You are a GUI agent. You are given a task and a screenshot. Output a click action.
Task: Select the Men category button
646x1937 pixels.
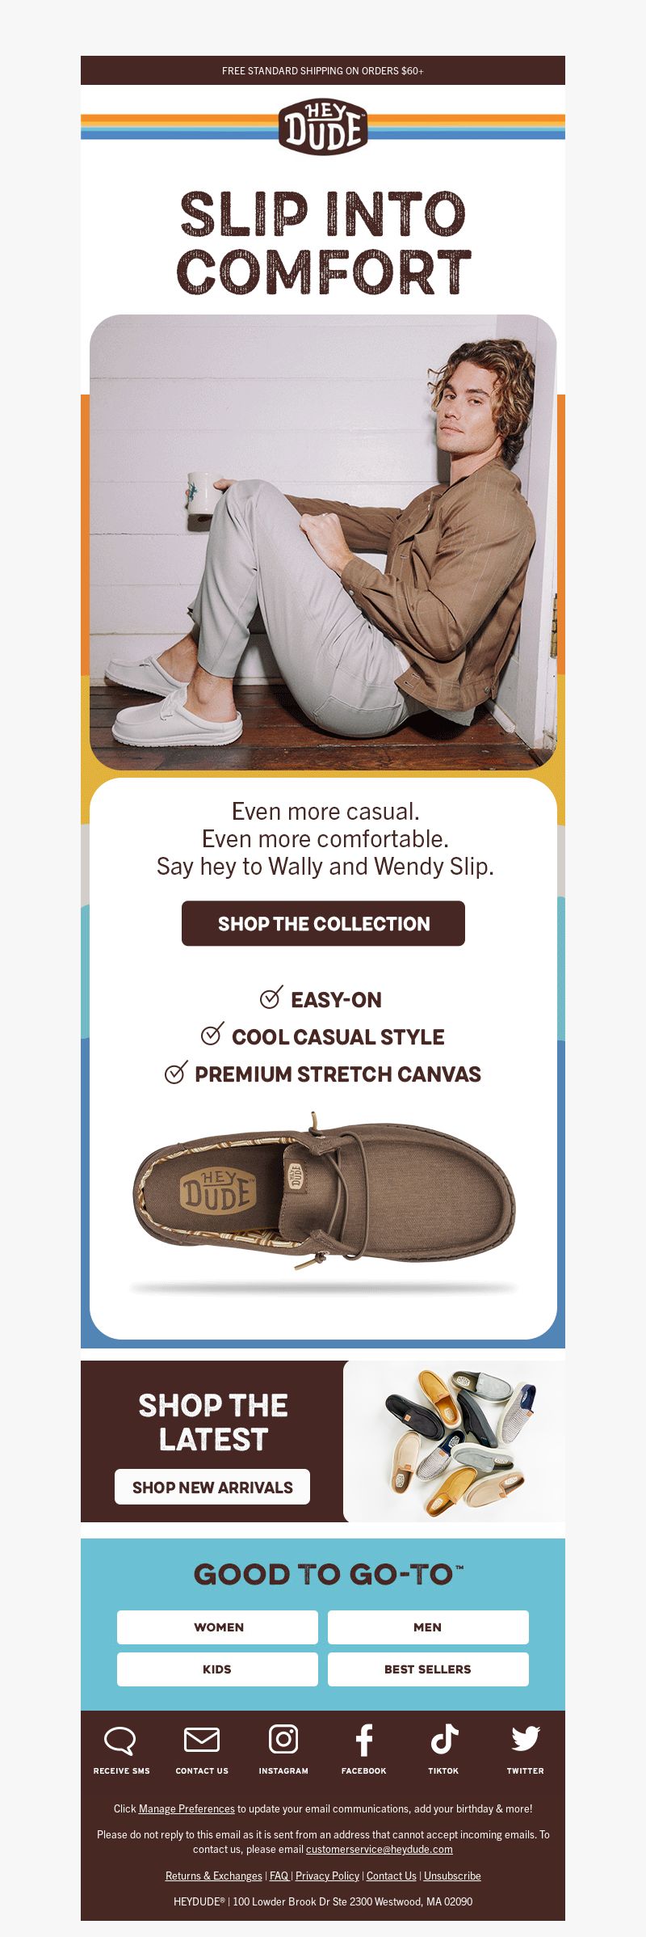(x=428, y=1627)
